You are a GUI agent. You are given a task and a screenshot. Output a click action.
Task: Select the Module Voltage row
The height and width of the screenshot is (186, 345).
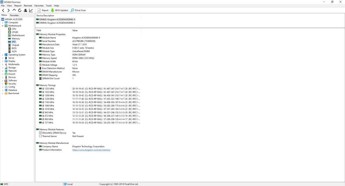[x=88, y=65]
